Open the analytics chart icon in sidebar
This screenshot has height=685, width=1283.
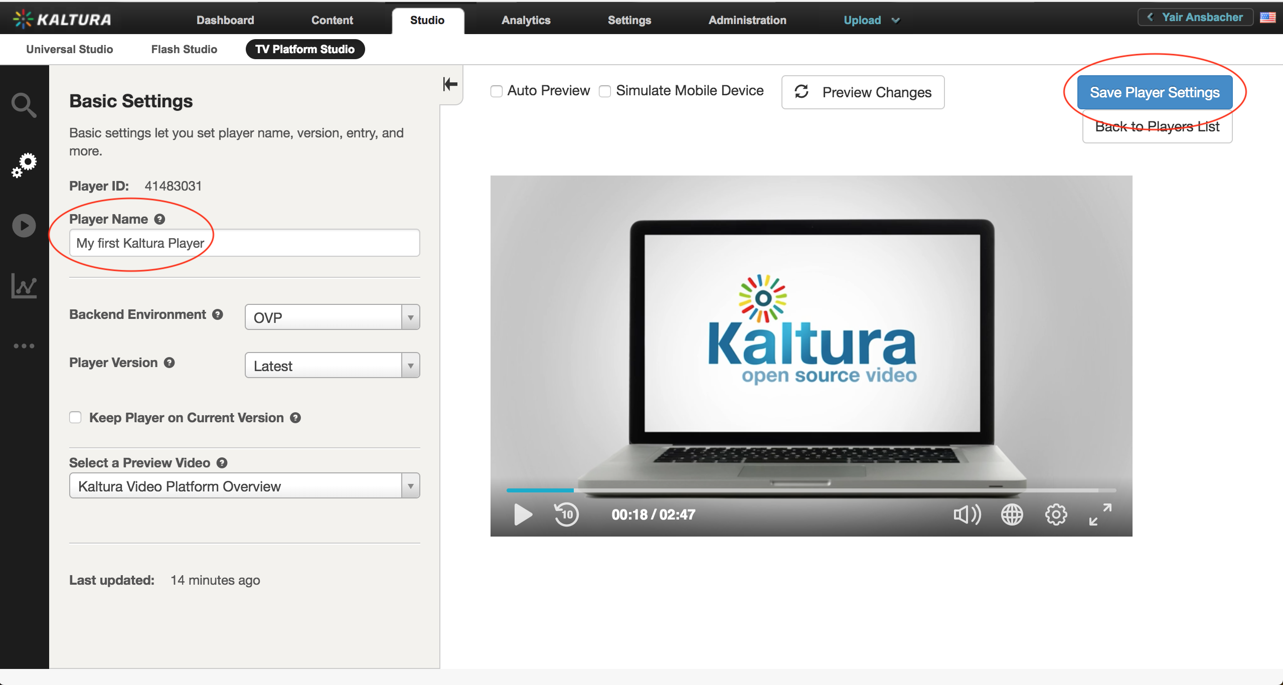tap(24, 286)
